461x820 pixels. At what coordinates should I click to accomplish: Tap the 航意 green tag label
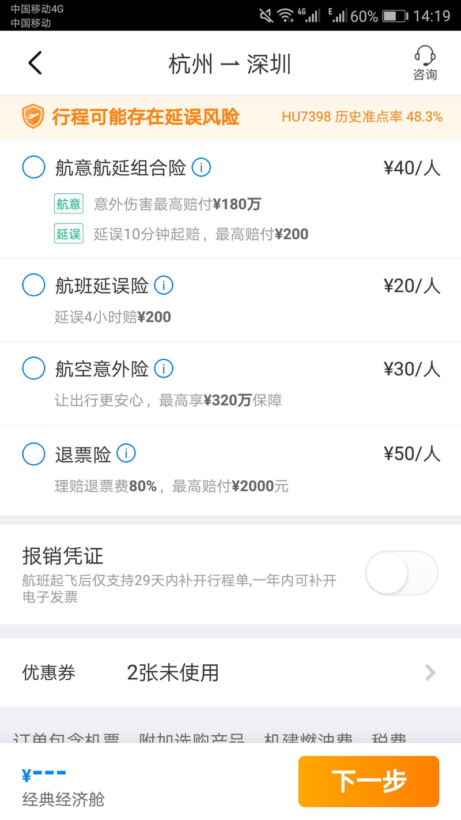pyautogui.click(x=69, y=204)
